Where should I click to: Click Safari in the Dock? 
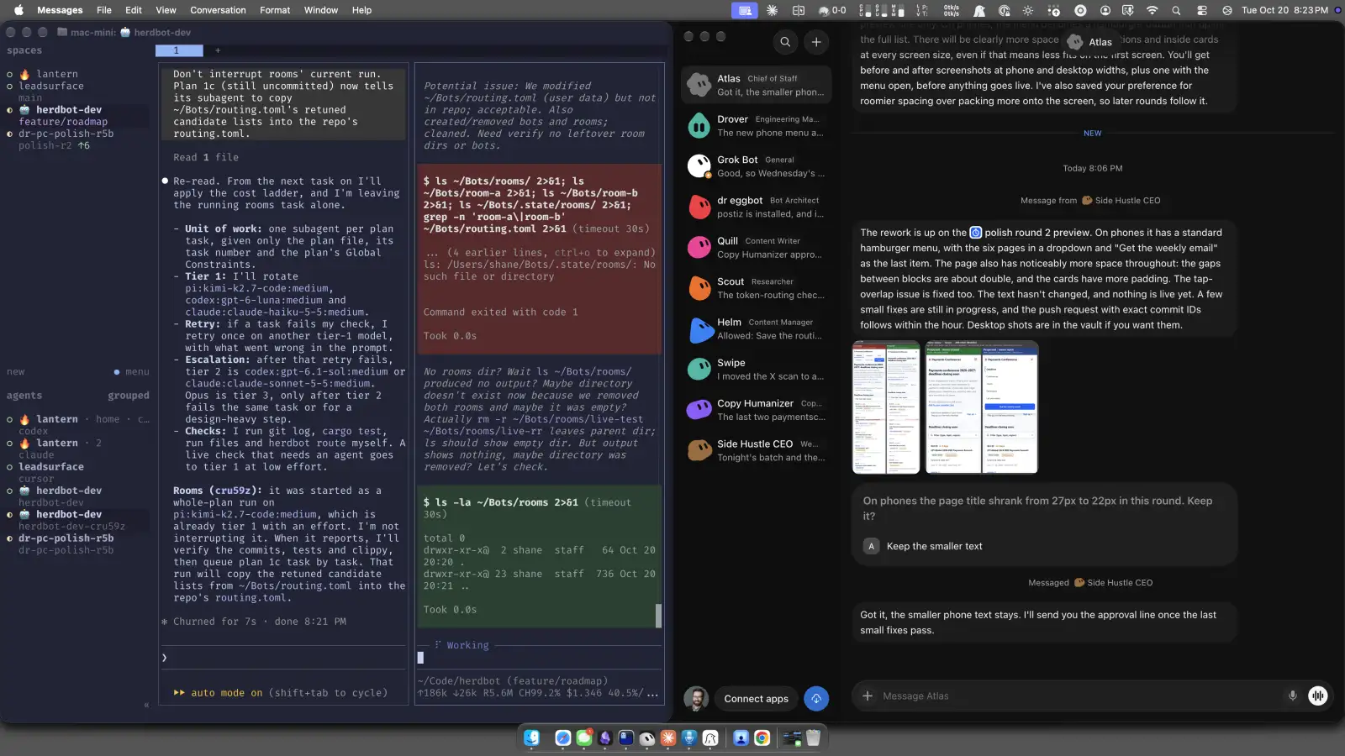pos(563,738)
